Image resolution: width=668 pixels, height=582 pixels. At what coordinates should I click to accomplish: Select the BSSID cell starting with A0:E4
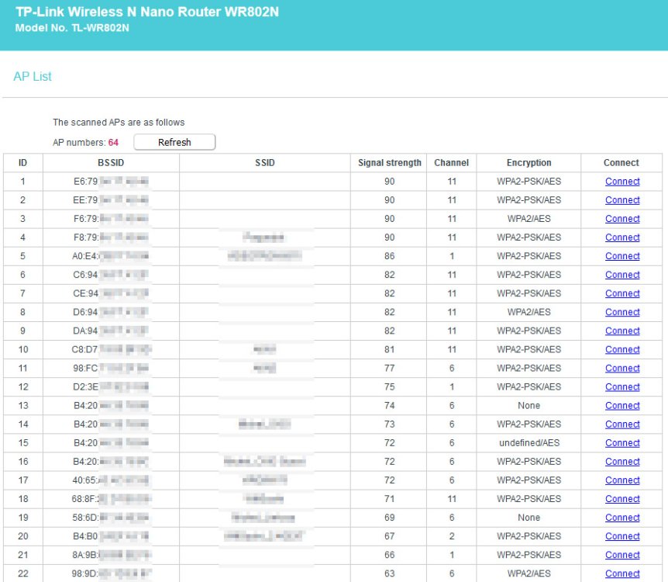(111, 256)
